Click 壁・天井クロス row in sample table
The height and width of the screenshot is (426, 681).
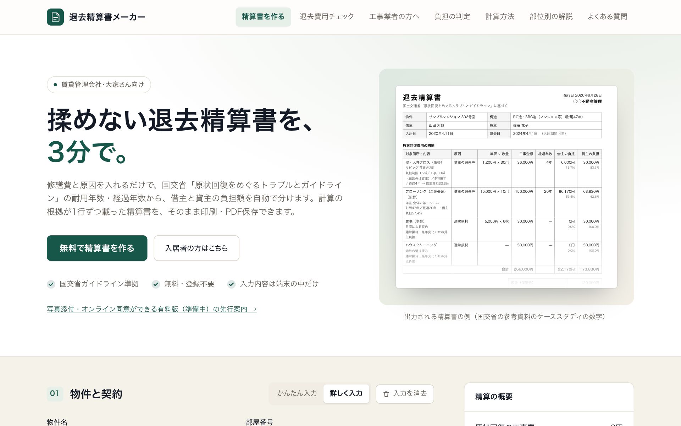click(502, 173)
